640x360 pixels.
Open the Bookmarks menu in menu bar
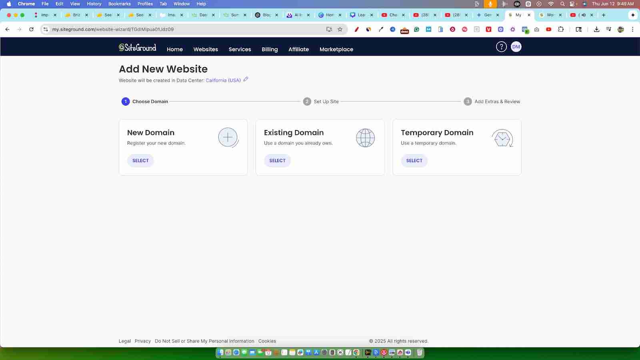[119, 4]
